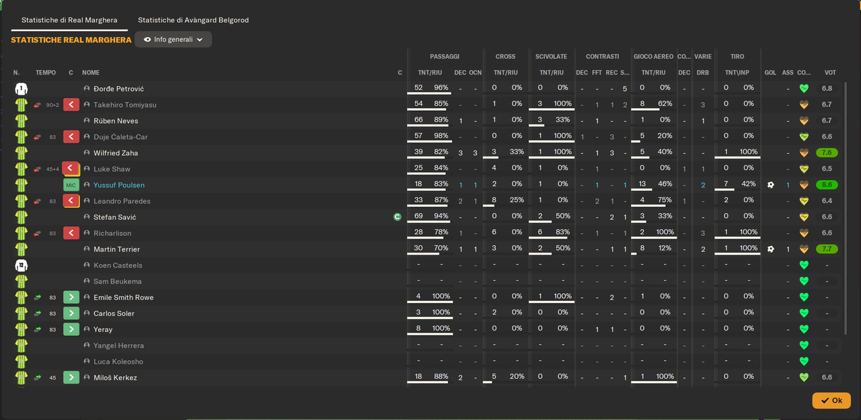
Task: Open Rúben Neves' player name link
Action: click(x=116, y=121)
